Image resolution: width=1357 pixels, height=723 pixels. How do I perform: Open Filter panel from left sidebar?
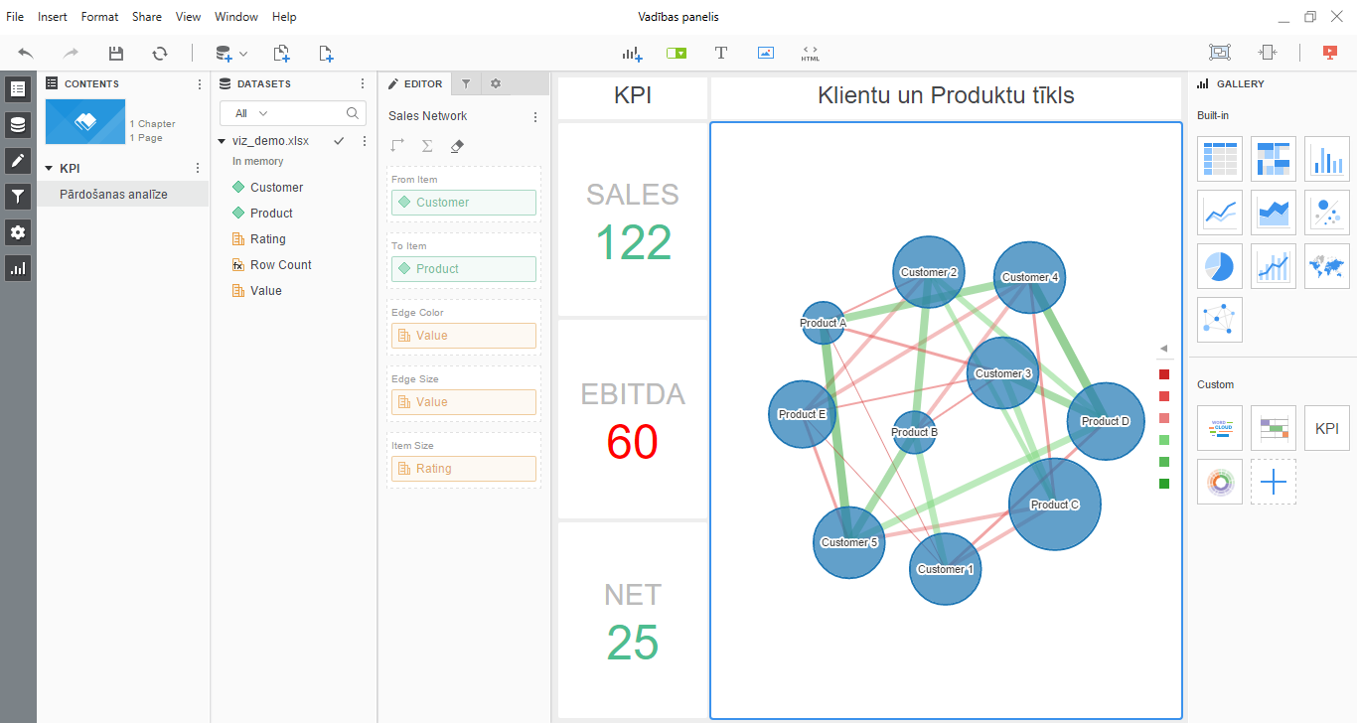click(18, 197)
